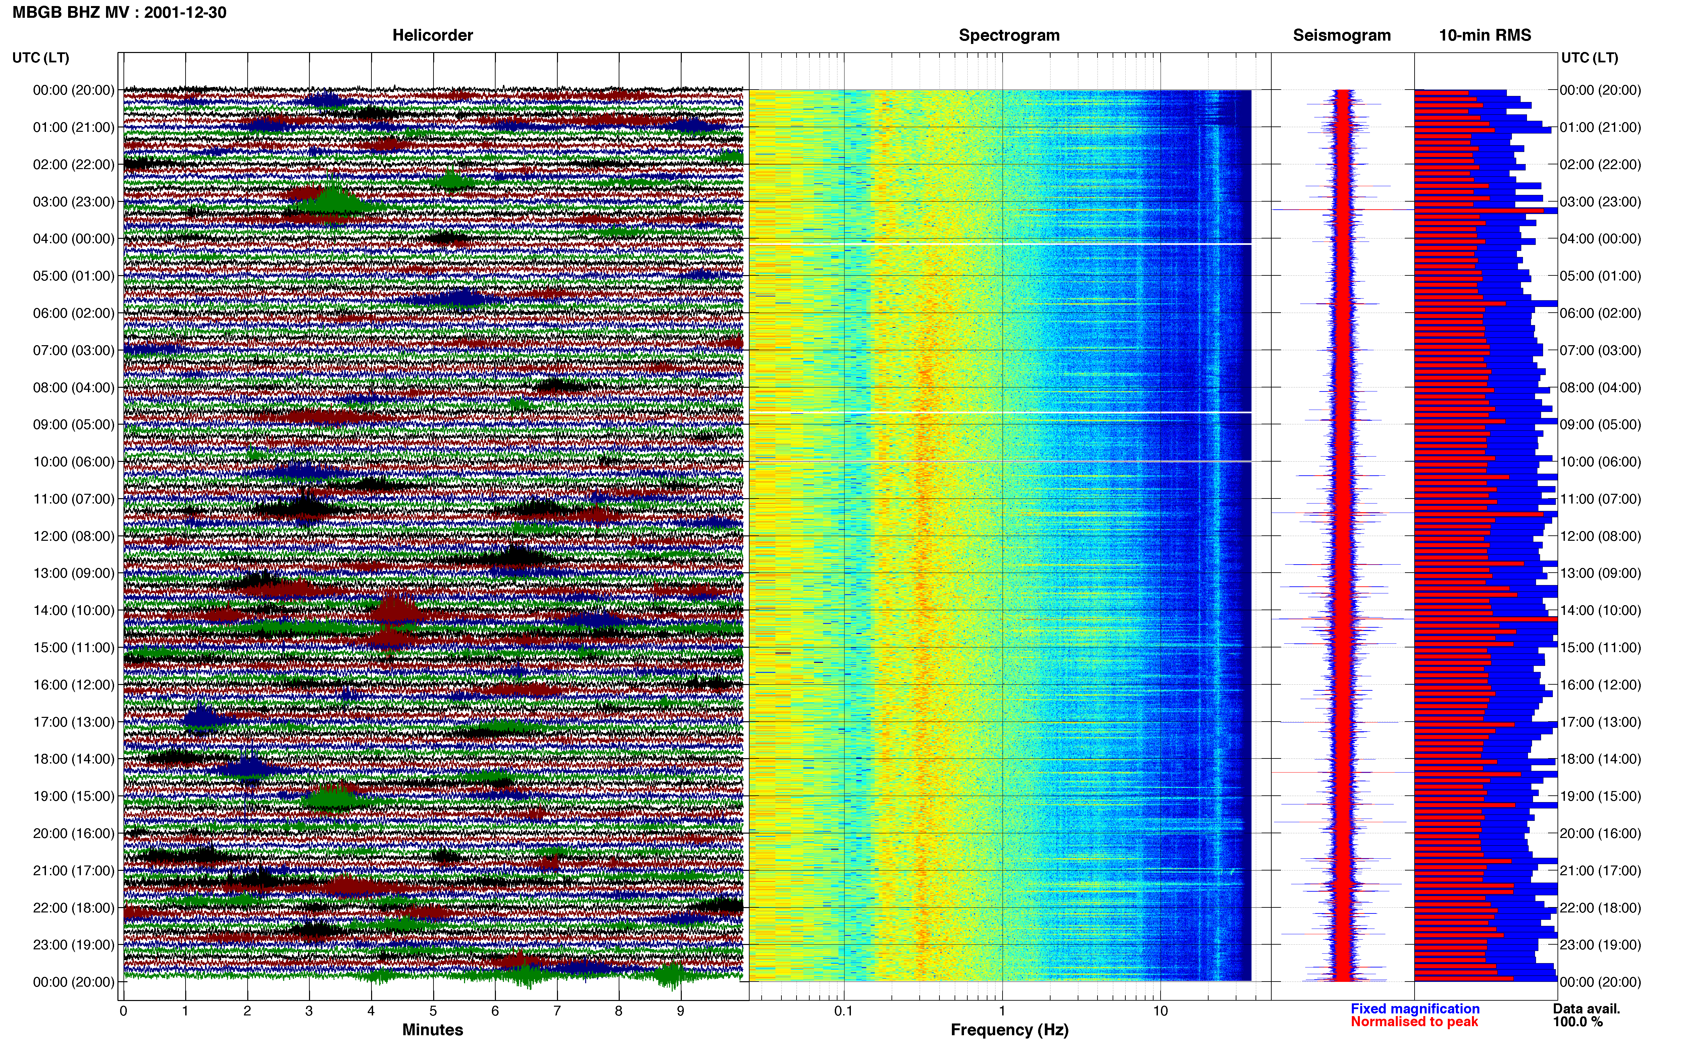This screenshot has height=1053, width=1684.
Task: Click the left 'UTC (LT)' axis label
Action: pyautogui.click(x=40, y=58)
